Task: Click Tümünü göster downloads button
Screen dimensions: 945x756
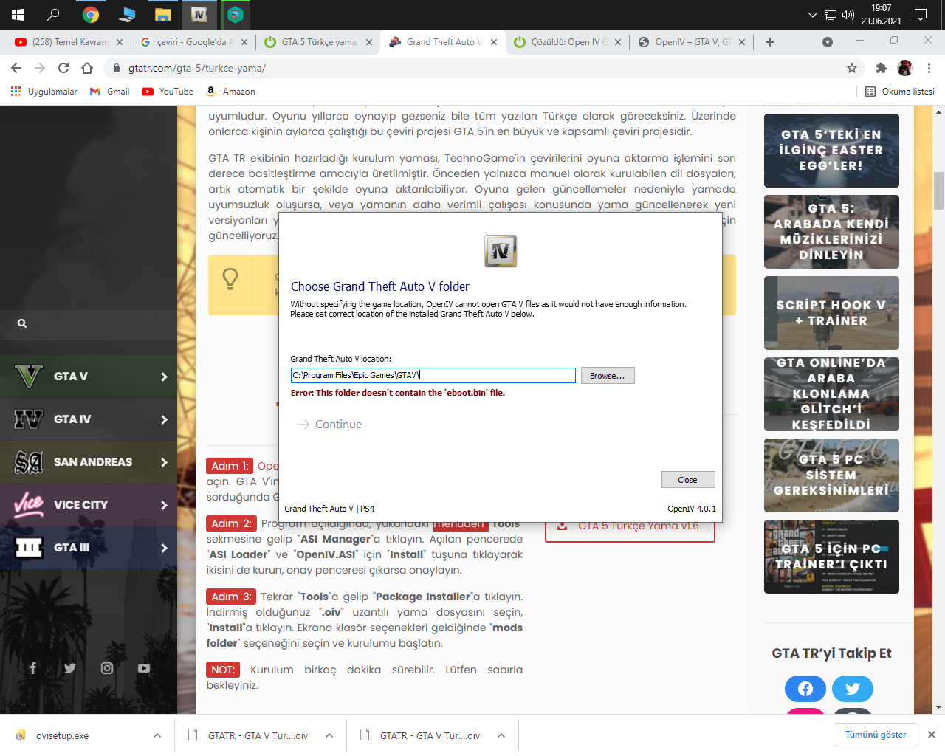Action: click(x=876, y=735)
